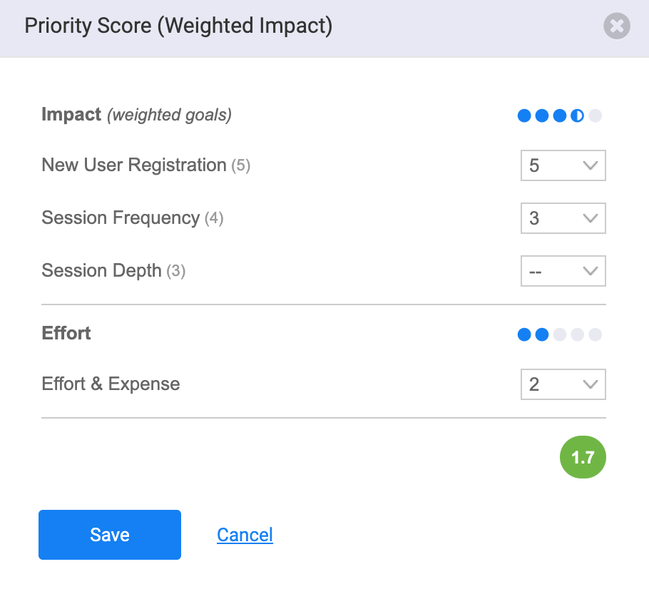Click the third empty Effort rating dot
Screen dimensions: 649x589
560,334
